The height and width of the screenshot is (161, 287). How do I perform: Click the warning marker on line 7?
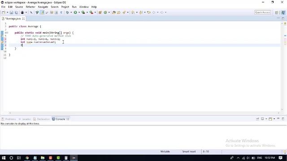pos(2,42)
